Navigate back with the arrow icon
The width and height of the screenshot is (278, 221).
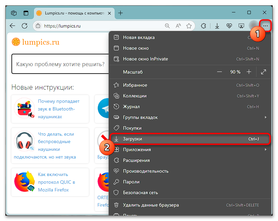coord(12,26)
